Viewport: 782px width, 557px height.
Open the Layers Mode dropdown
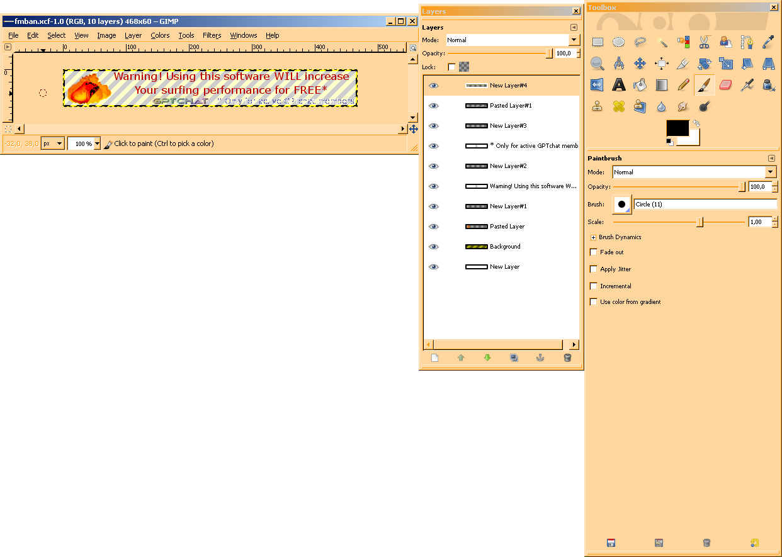pos(574,40)
